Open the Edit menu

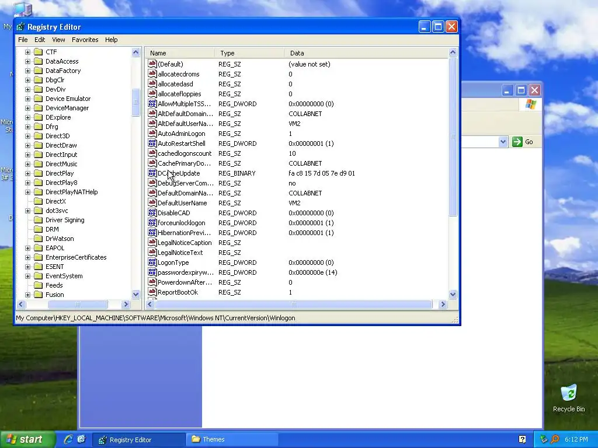[40, 40]
